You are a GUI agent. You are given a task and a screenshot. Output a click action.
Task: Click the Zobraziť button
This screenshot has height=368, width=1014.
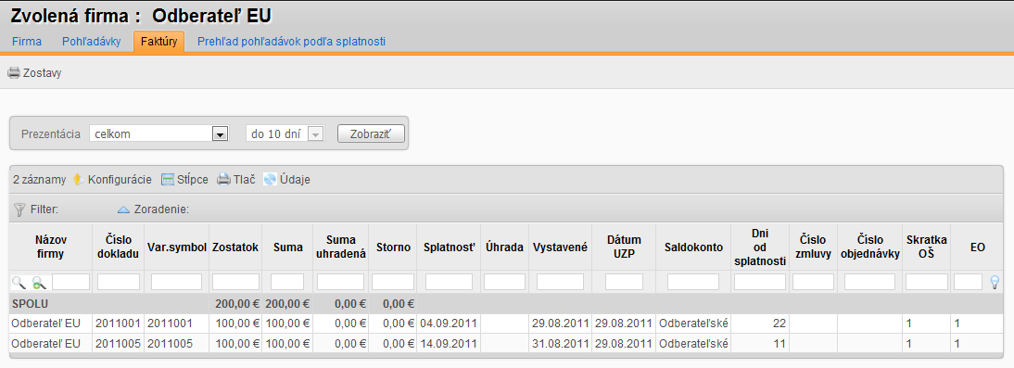tap(371, 133)
